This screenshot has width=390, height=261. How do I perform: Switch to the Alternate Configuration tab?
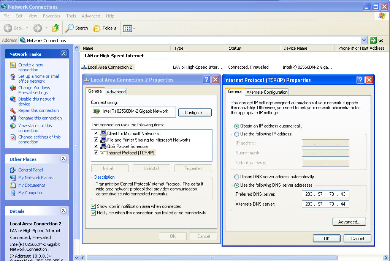click(267, 92)
